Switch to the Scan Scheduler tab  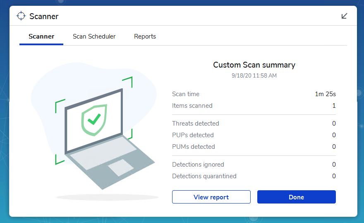(x=94, y=36)
